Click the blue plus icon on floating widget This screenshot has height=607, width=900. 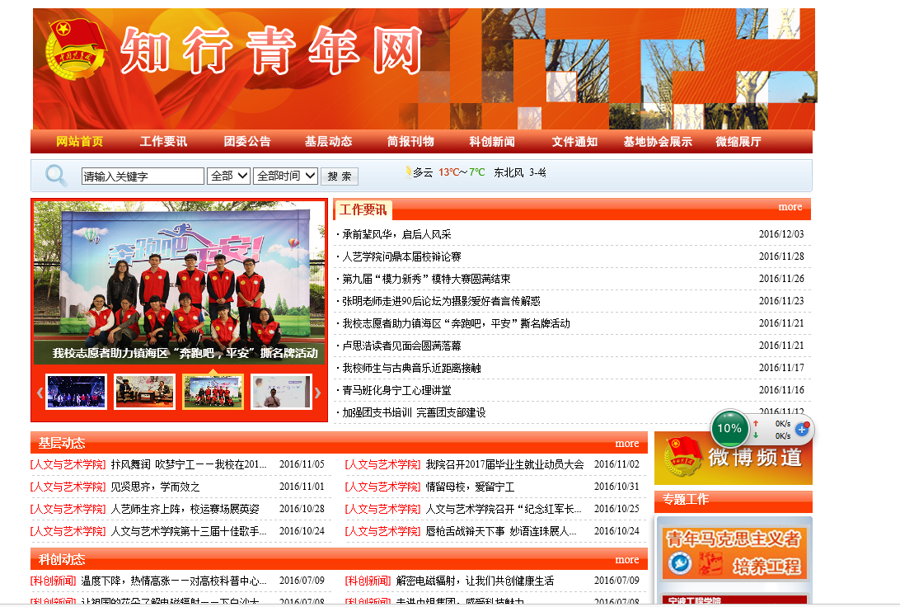click(x=801, y=430)
